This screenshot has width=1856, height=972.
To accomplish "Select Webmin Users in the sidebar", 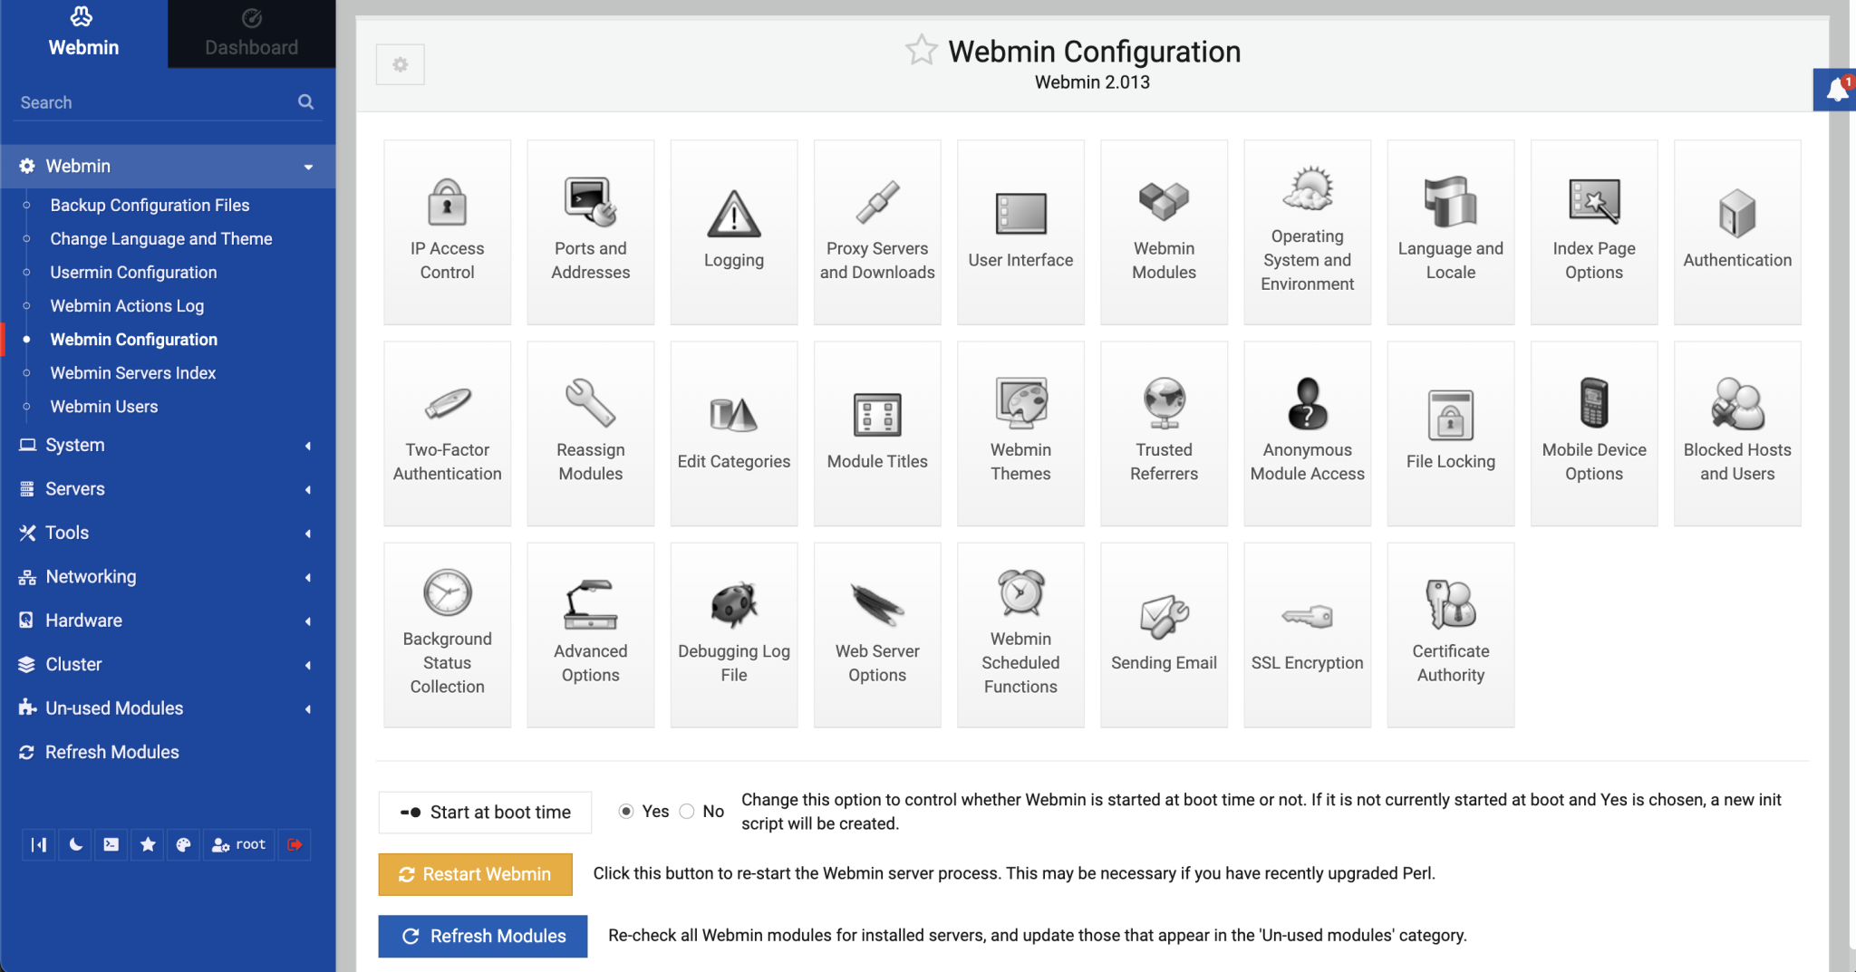I will click(x=104, y=406).
